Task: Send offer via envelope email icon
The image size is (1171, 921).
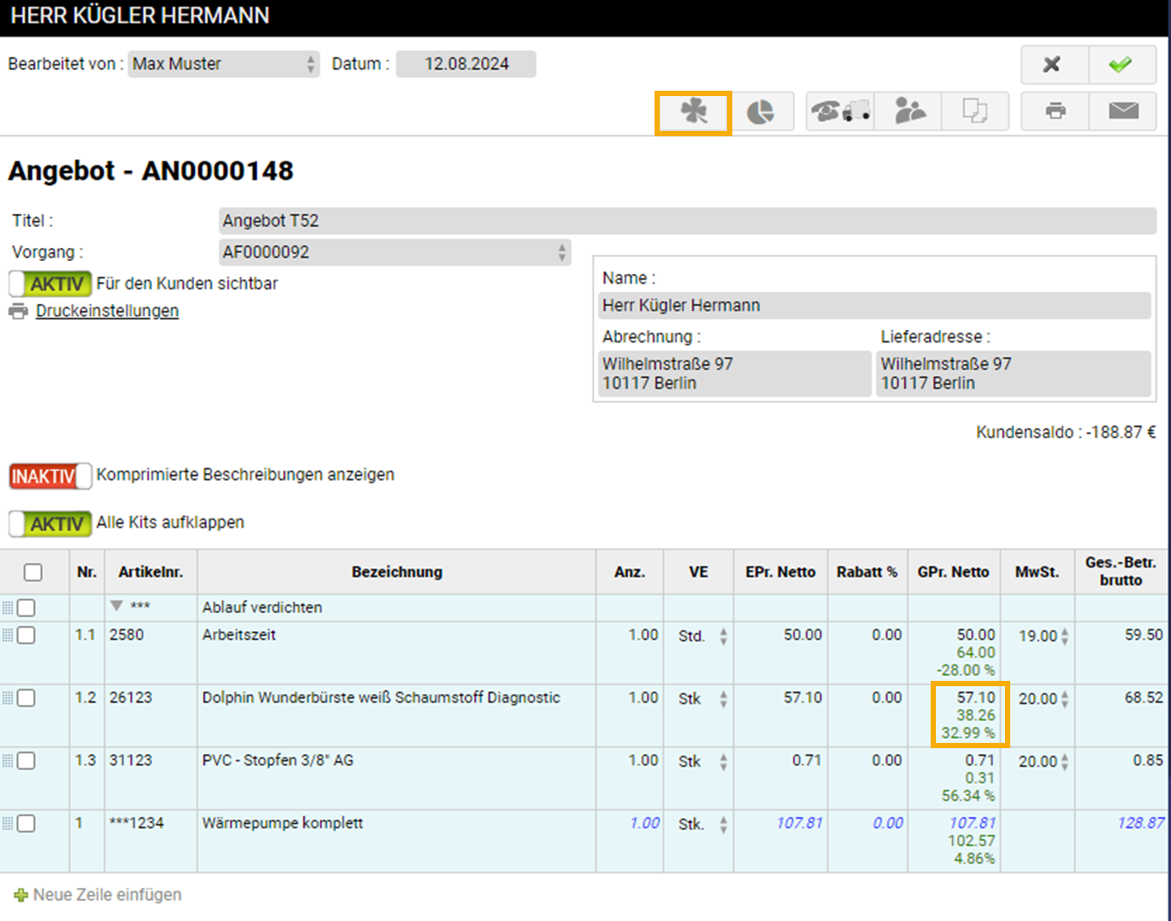Action: click(1123, 112)
